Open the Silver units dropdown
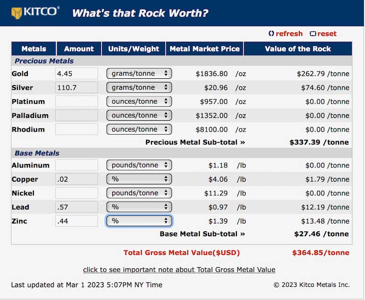The image size is (365, 300). tap(139, 87)
